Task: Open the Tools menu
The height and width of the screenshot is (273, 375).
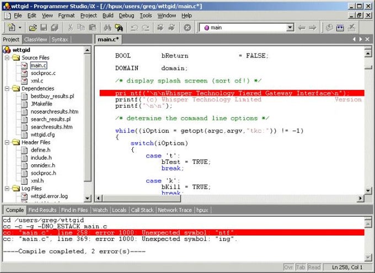Action: (x=146, y=15)
